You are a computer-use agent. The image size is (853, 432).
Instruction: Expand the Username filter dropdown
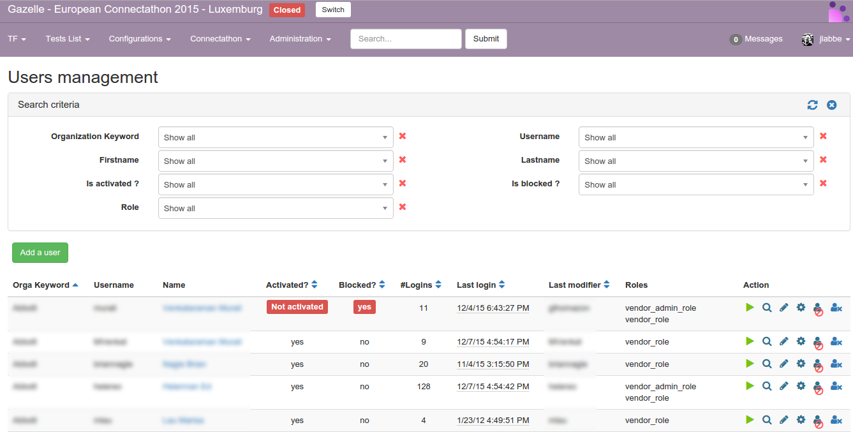coord(695,137)
